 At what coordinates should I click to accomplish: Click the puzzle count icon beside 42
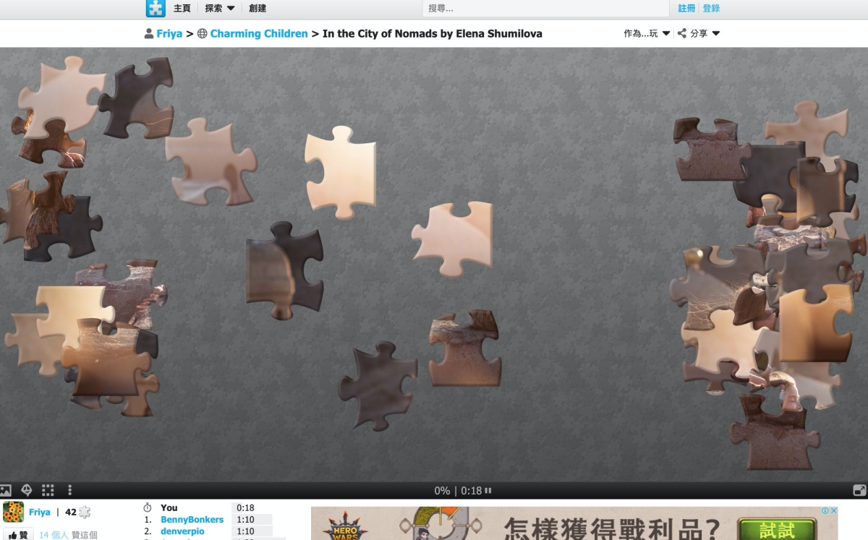[85, 512]
